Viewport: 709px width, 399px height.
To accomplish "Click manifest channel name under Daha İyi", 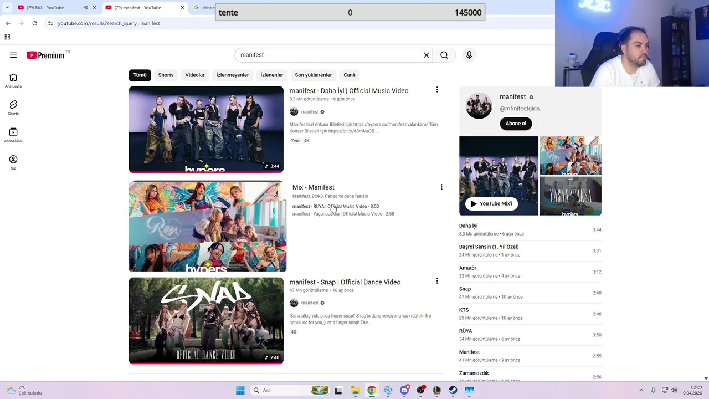I will pos(310,112).
